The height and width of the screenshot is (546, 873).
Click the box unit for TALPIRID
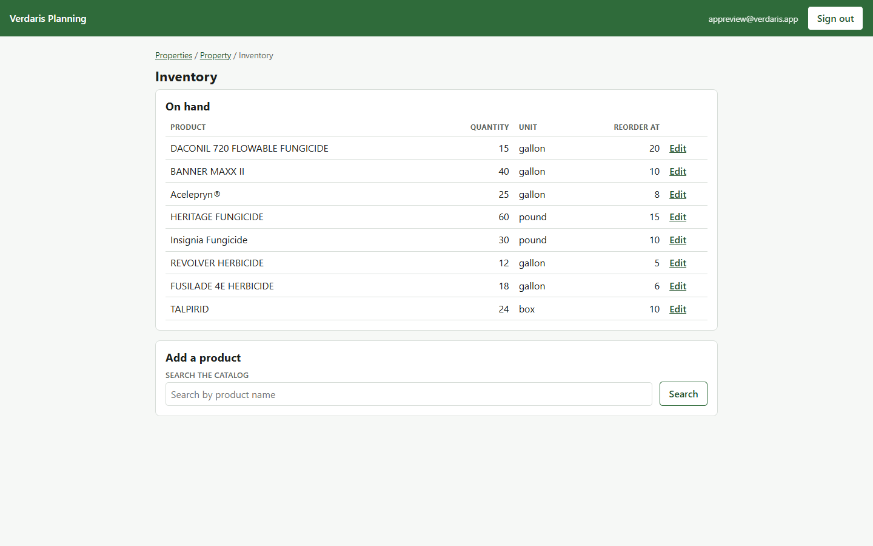coord(527,309)
